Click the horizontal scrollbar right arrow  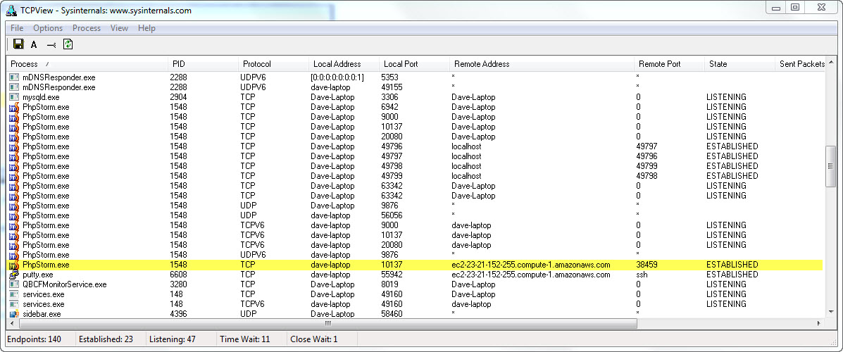click(x=820, y=324)
